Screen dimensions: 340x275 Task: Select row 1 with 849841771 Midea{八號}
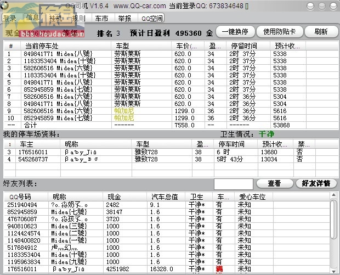171,54
